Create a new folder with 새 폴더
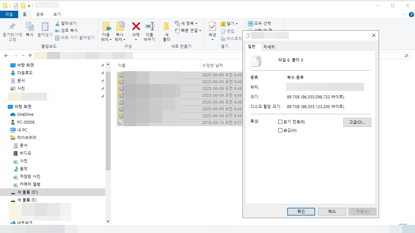This screenshot has width=415, height=233. click(166, 31)
